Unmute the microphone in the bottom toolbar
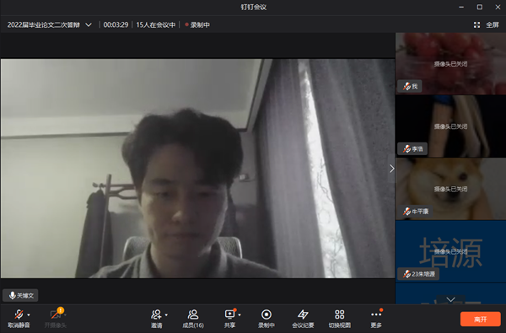This screenshot has height=333, width=506. pos(19,319)
